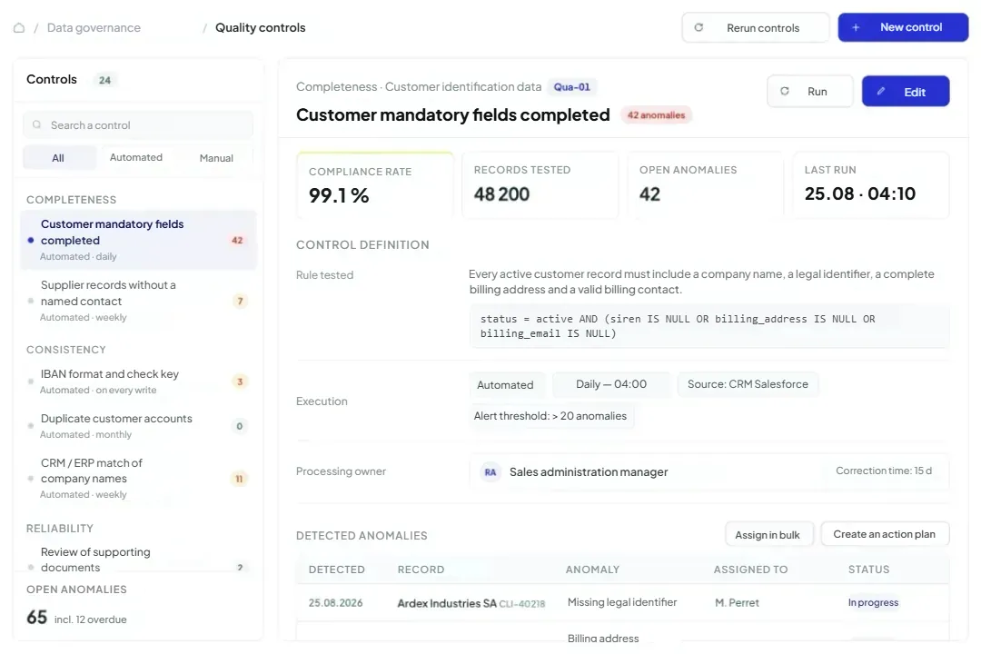Click the Compliance rate card
Screen dimensions: 981x654
[x=375, y=185]
